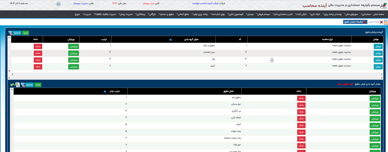Click the scroll-down arrow of the top grid

coord(9,71)
